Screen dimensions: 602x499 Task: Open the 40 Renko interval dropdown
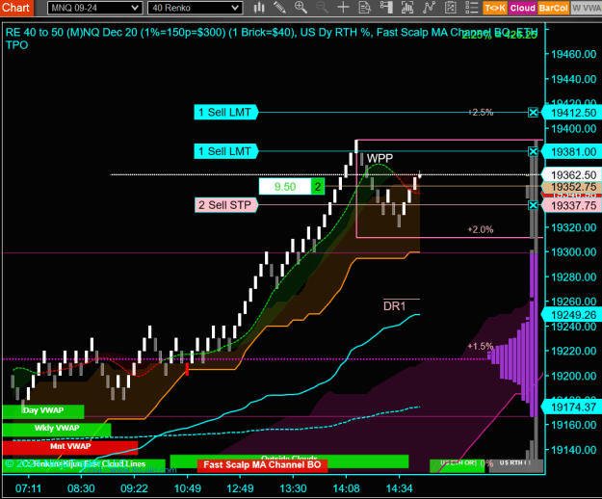195,8
